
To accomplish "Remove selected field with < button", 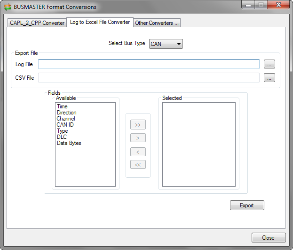I will click(138, 152).
